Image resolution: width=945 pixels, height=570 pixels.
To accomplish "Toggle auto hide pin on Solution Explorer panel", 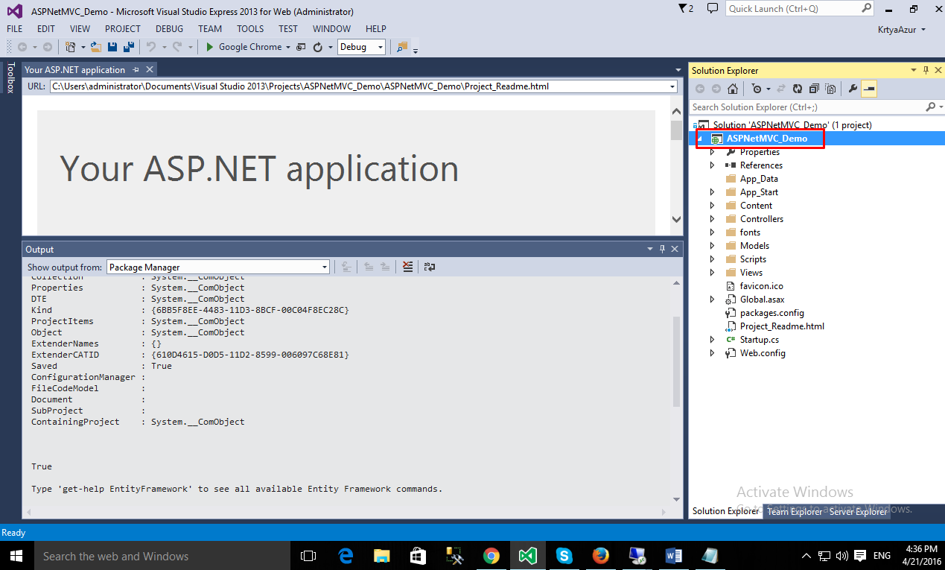I will pos(926,70).
